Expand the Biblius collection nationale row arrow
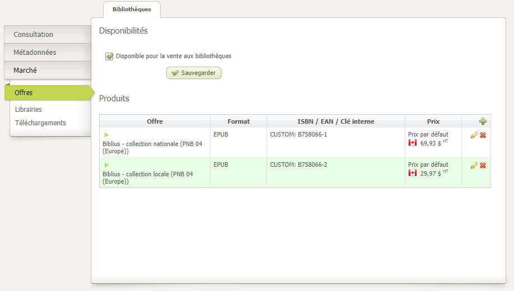The image size is (514, 291). point(107,135)
